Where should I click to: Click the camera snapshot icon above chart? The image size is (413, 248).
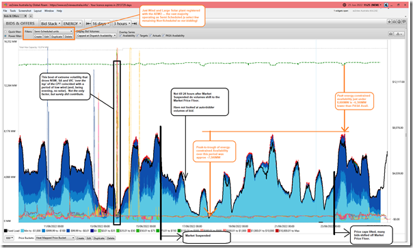pyautogui.click(x=391, y=34)
